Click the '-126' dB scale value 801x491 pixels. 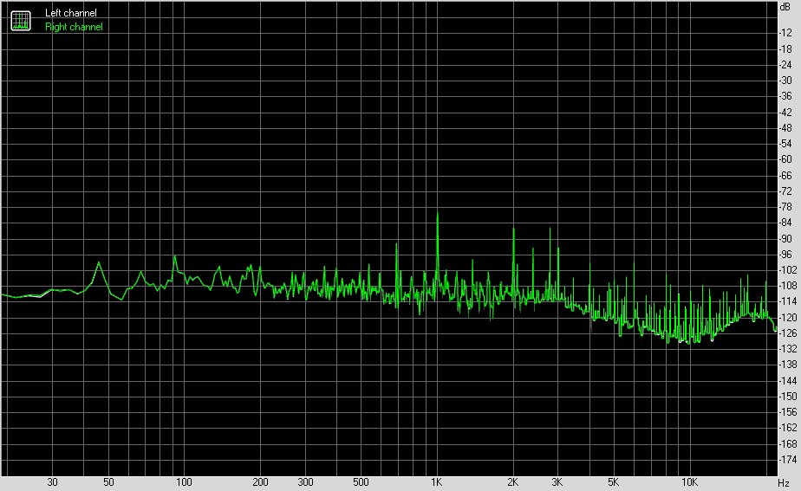coord(787,333)
